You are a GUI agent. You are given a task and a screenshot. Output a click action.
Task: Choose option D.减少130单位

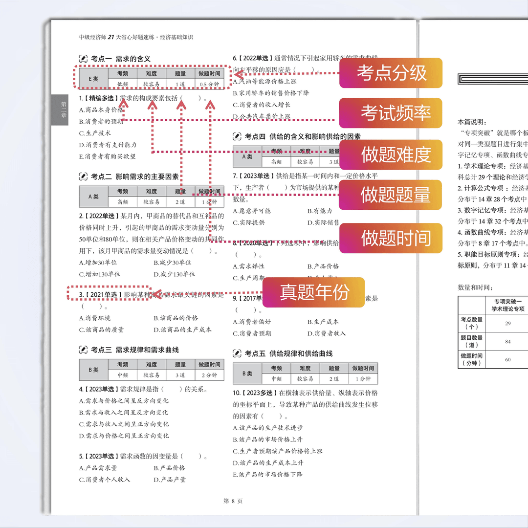coord(175,274)
